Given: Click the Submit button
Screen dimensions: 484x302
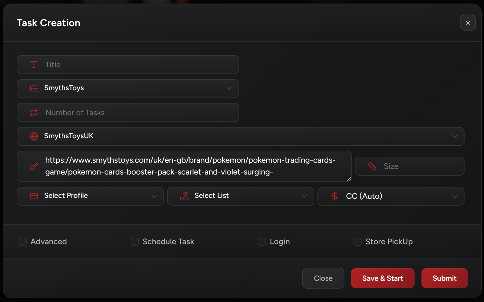Looking at the screenshot, I should (444, 278).
